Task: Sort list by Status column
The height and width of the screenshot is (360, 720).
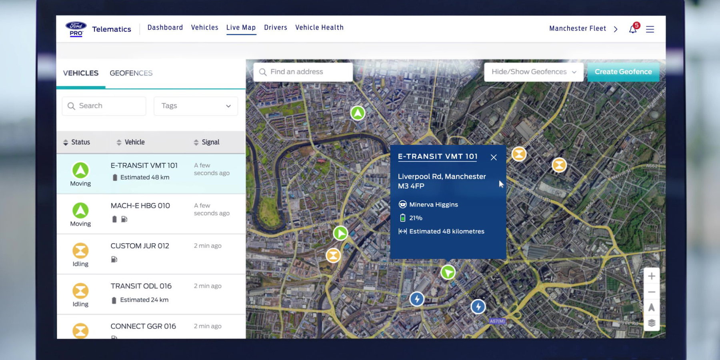Action: click(x=76, y=142)
